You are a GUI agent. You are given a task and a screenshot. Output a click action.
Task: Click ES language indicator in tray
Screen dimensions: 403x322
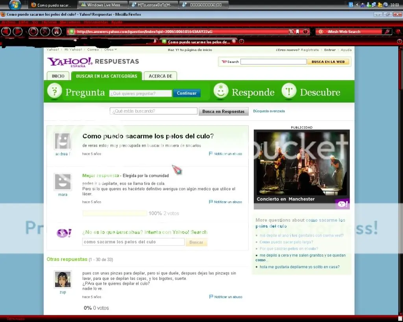click(x=351, y=5)
